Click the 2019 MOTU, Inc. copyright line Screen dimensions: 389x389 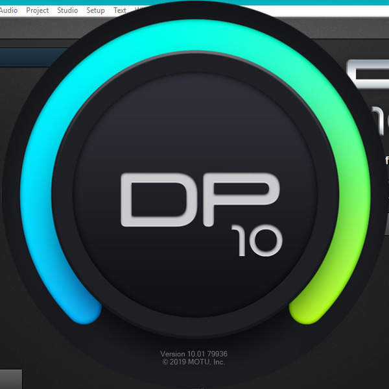[194, 362]
